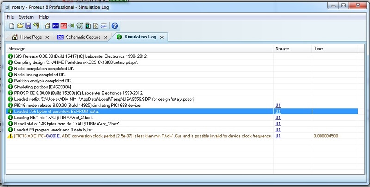The image size is (370, 187).
Task: Open U1 link on PIC16 model release row
Action: coord(278,106)
